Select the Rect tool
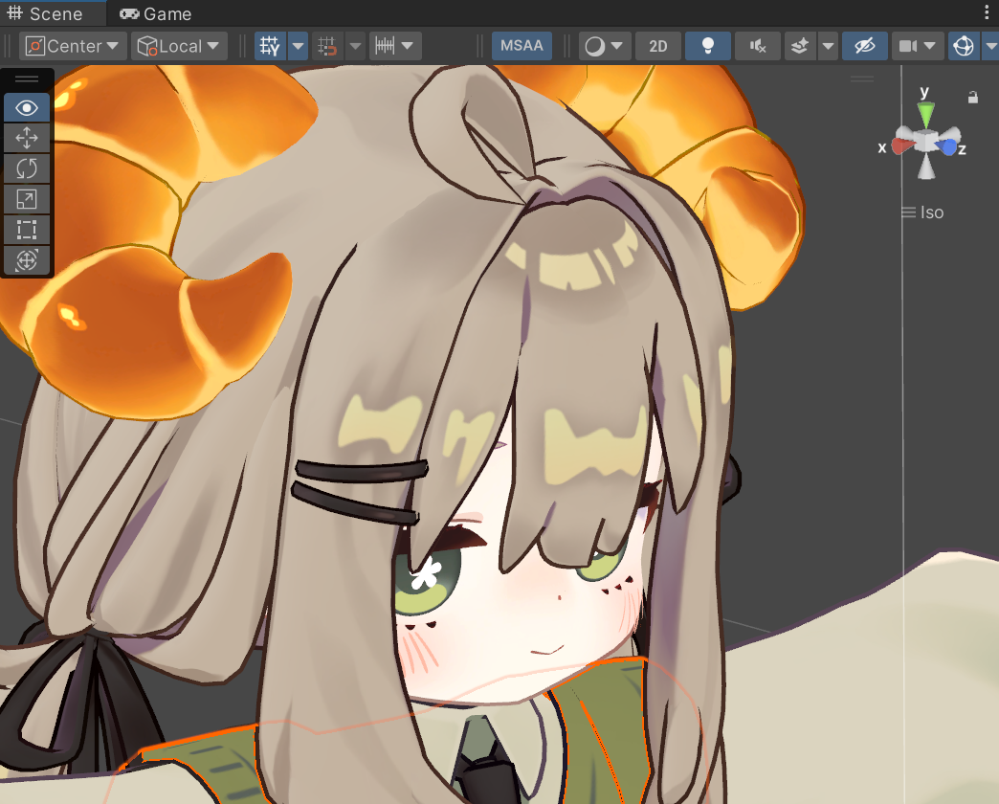 click(x=27, y=230)
